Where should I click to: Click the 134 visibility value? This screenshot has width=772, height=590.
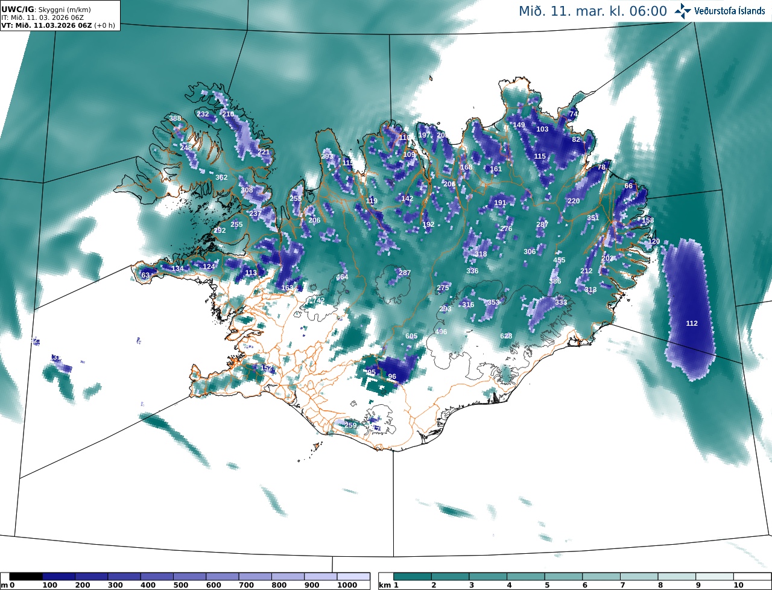177,268
